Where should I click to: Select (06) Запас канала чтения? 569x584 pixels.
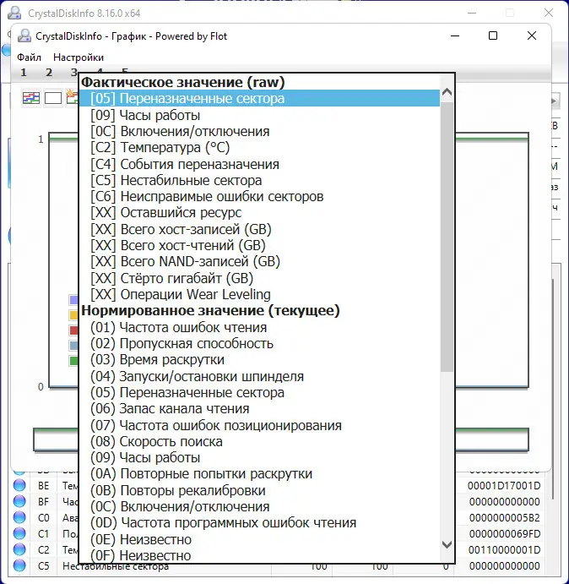259,408
